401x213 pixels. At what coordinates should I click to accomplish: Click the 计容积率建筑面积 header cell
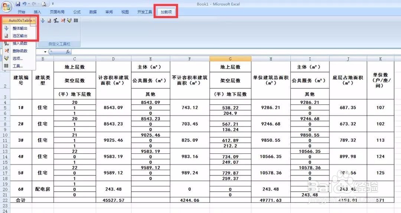[113, 80]
